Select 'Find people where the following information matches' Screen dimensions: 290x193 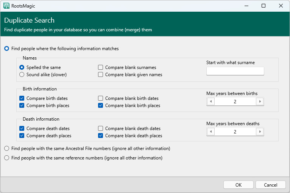click(x=61, y=49)
